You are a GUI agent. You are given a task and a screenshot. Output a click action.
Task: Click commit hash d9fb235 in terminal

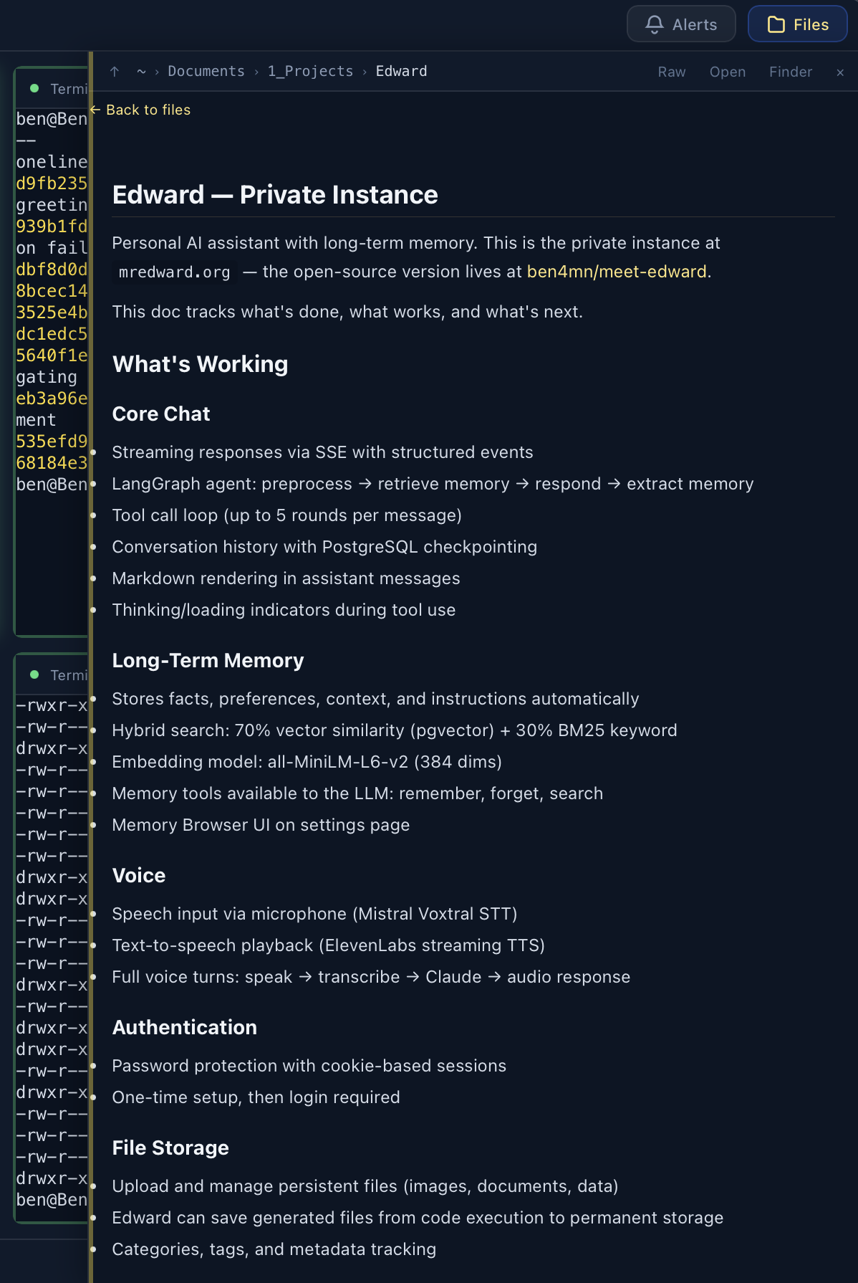[52, 183]
